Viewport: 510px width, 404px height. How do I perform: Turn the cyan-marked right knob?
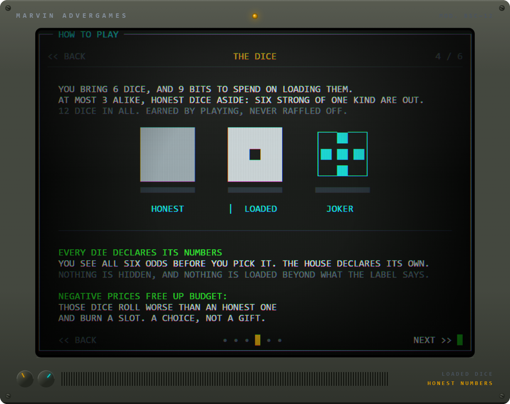[x=46, y=379]
